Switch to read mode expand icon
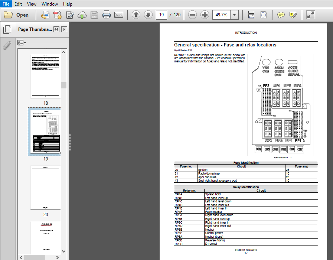 (x=311, y=15)
